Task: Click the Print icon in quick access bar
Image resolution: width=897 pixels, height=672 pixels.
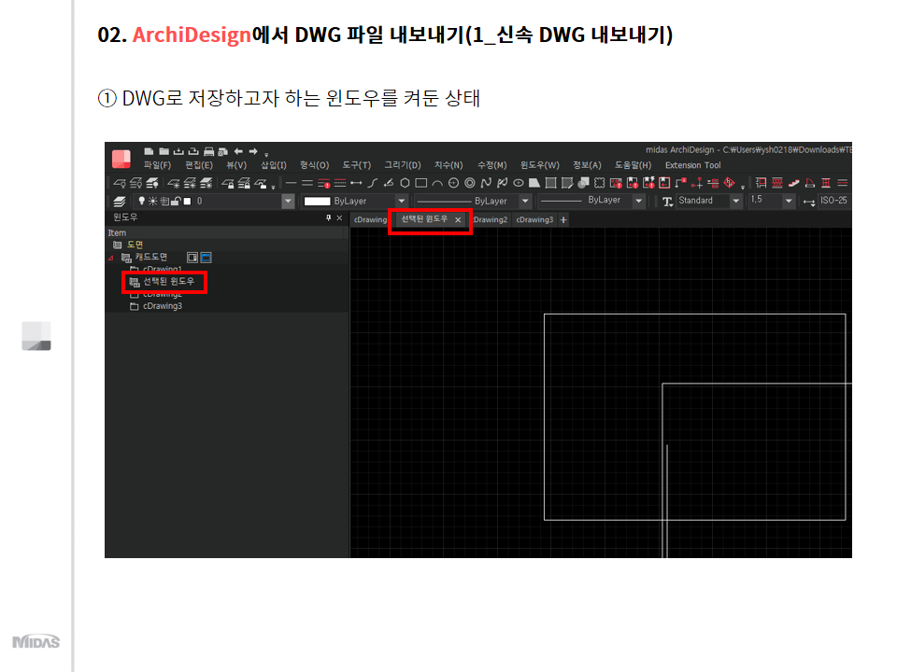Action: click(208, 151)
